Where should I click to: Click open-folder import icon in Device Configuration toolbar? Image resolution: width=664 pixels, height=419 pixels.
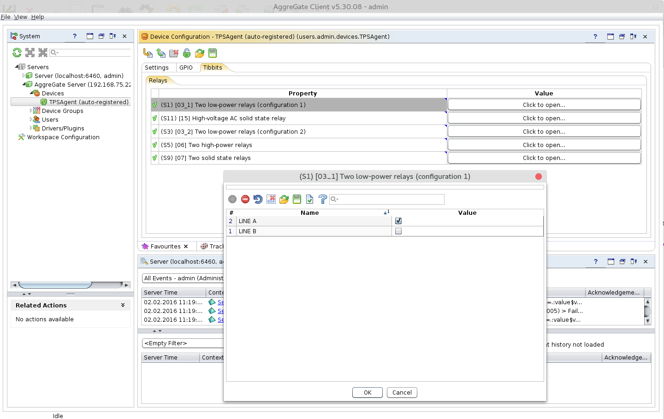pos(200,53)
